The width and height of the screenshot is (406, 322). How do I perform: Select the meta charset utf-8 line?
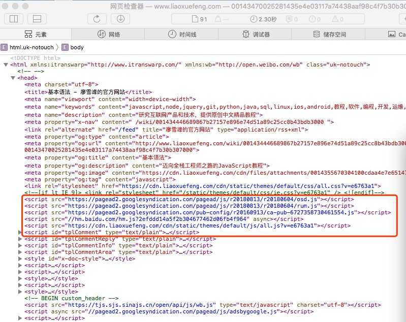click(x=61, y=85)
